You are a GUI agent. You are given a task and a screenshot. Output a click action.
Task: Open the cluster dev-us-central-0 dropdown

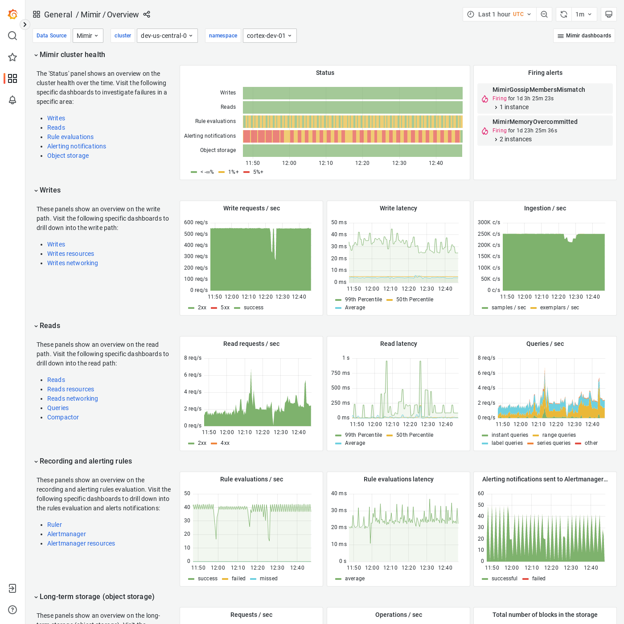167,36
